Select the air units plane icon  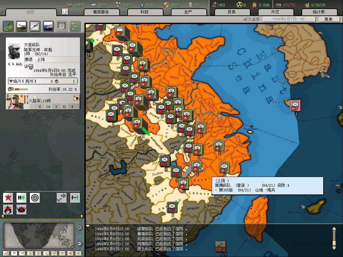tap(35, 26)
